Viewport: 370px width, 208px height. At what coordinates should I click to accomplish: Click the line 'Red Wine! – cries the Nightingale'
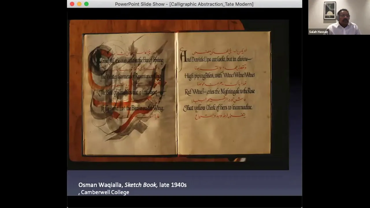pos(220,92)
